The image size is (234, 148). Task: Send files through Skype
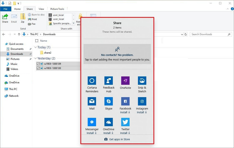click(x=109, y=101)
